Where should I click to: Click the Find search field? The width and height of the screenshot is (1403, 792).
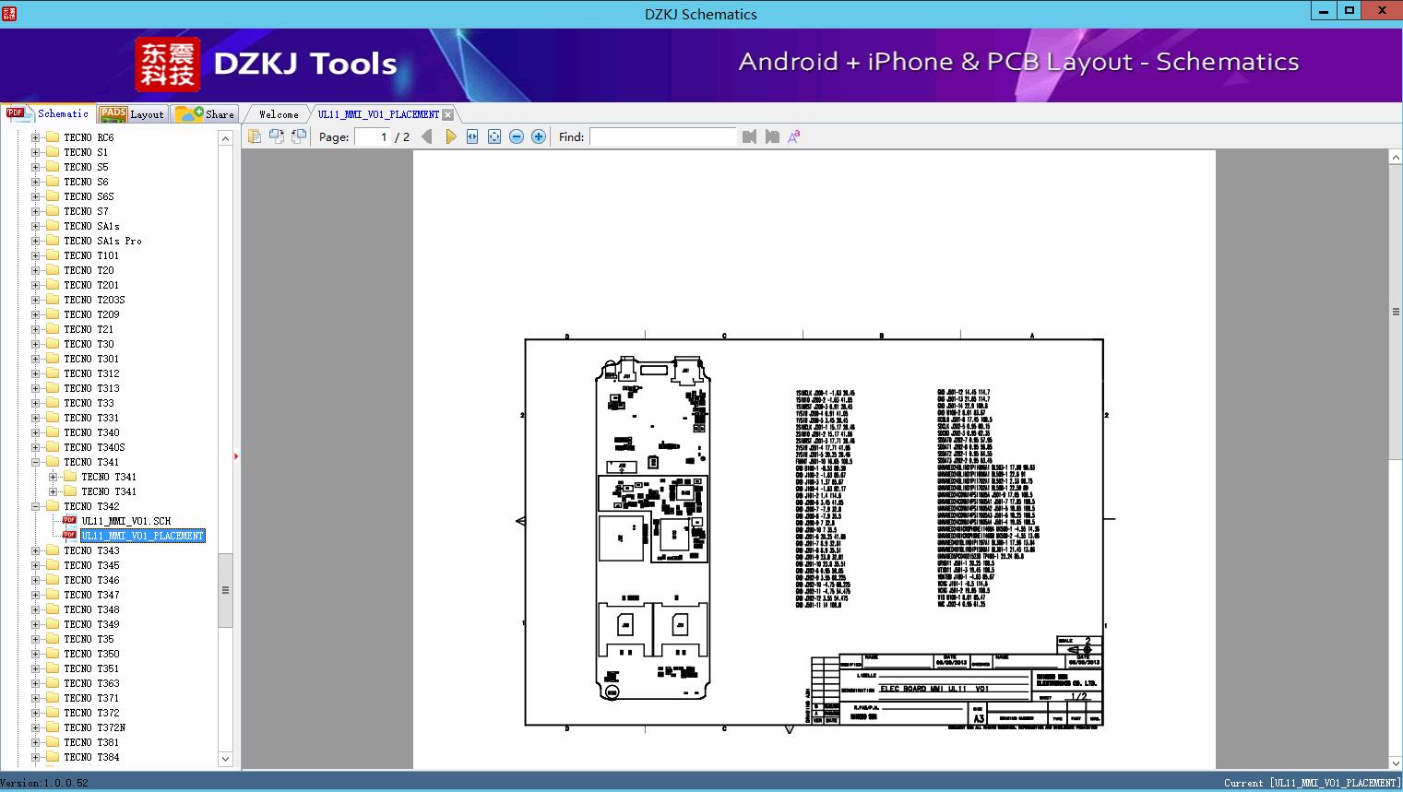(663, 136)
